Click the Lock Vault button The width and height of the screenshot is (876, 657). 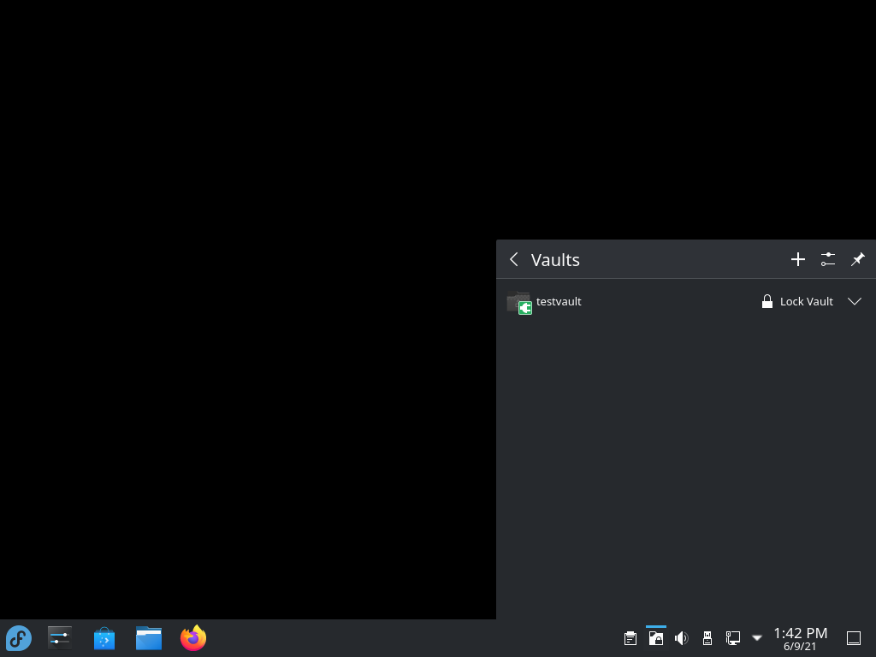pos(798,302)
